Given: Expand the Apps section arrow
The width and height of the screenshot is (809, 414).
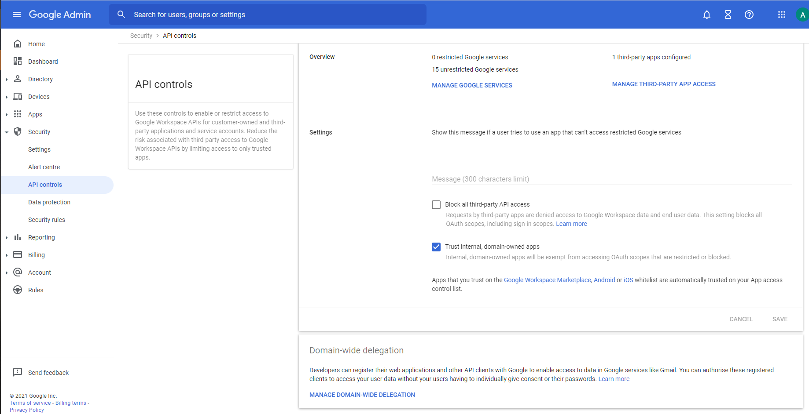Looking at the screenshot, I should (7, 115).
